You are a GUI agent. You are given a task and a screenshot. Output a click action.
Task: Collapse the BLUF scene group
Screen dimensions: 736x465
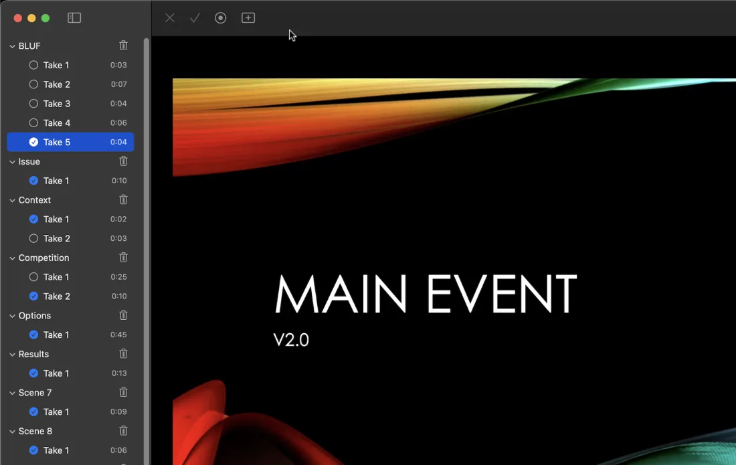click(x=12, y=46)
